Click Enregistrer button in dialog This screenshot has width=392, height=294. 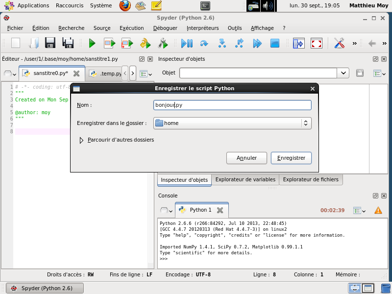point(291,158)
